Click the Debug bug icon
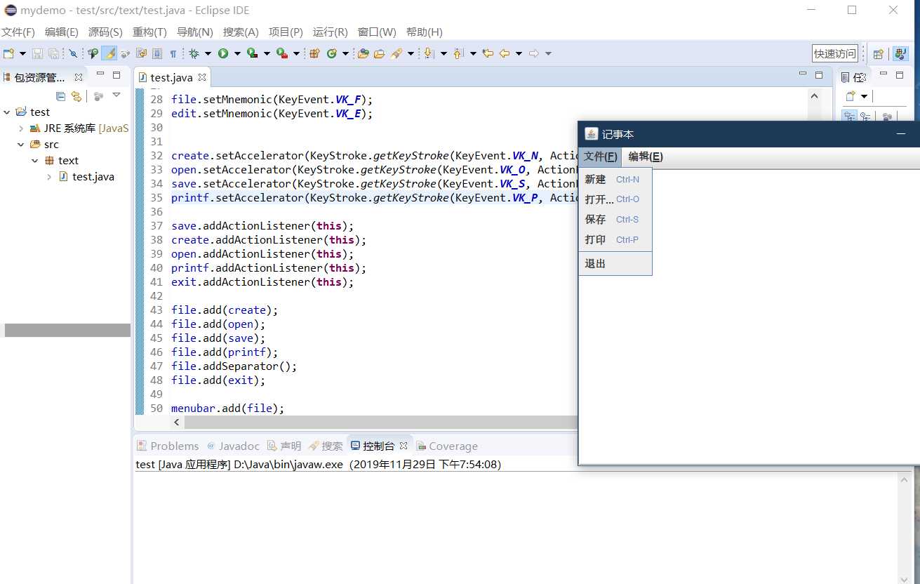This screenshot has height=584, width=920. coord(194,53)
